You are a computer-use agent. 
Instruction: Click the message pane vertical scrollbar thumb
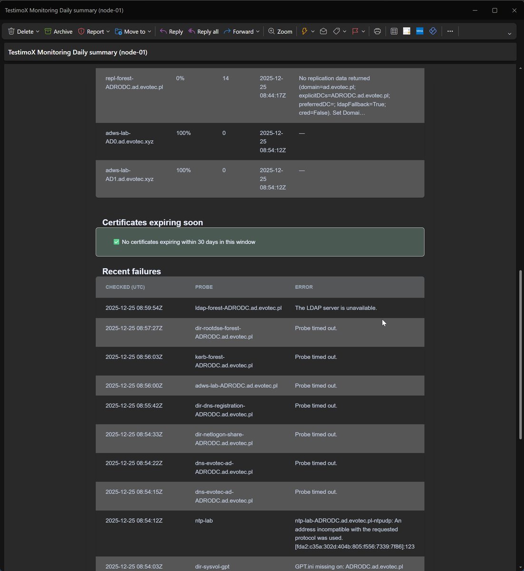pos(520,354)
